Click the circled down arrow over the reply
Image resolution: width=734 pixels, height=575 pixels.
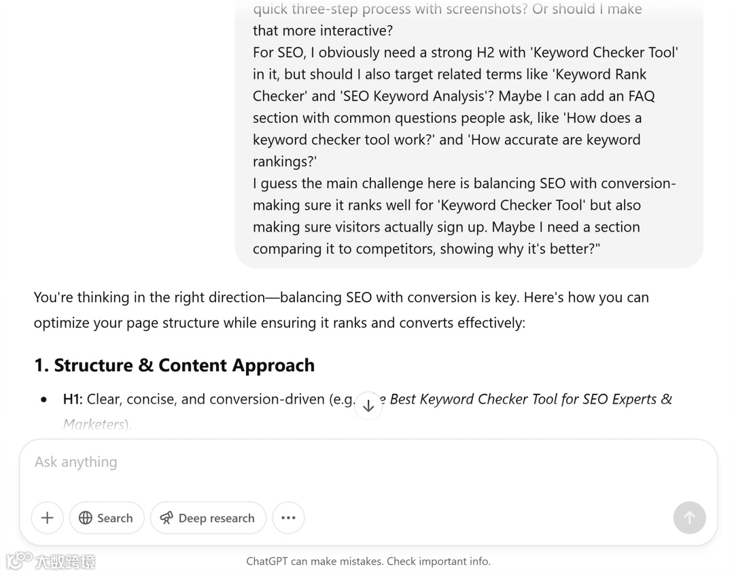point(368,405)
